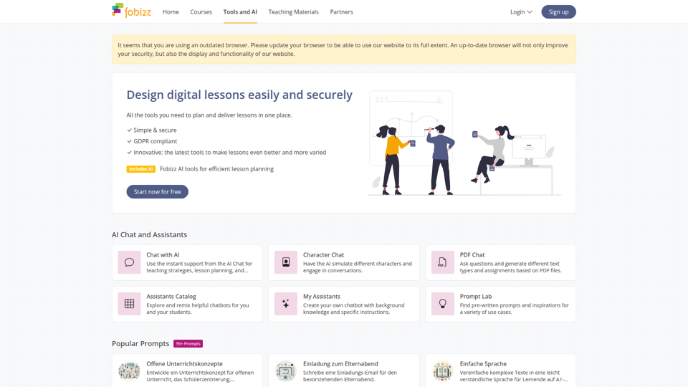Click the Prompt Lab lightbulb icon
The image size is (688, 387).
[442, 304]
